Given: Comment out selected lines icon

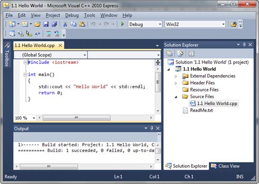Looking at the screenshot, I should tap(49, 33).
